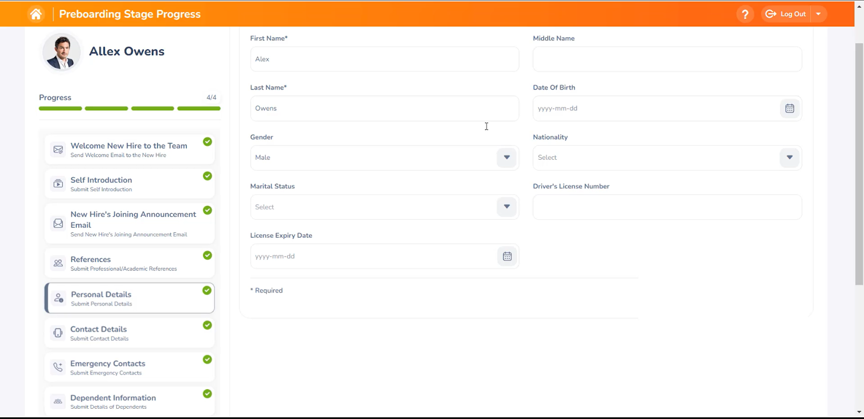Click the '* Required' note
Image resolution: width=864 pixels, height=419 pixels.
(x=267, y=290)
